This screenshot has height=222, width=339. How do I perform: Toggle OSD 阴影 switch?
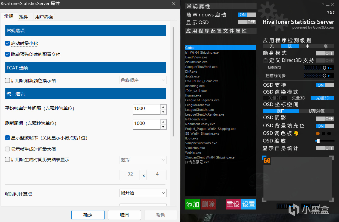[325, 118]
